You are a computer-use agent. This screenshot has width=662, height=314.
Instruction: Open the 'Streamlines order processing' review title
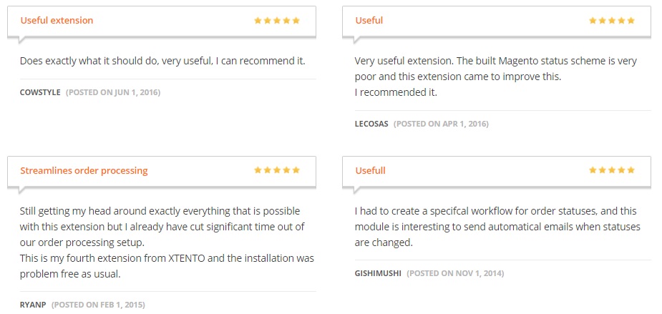84,171
